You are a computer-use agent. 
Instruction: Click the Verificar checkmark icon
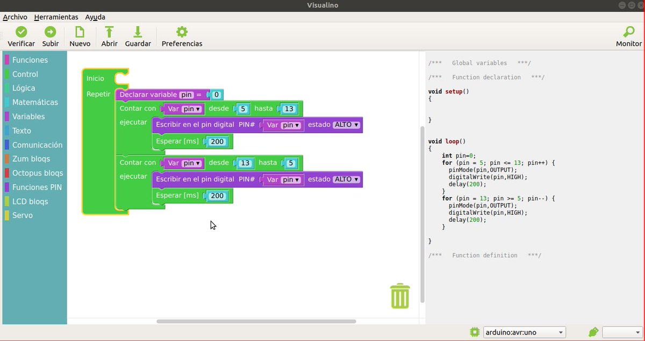[21, 32]
